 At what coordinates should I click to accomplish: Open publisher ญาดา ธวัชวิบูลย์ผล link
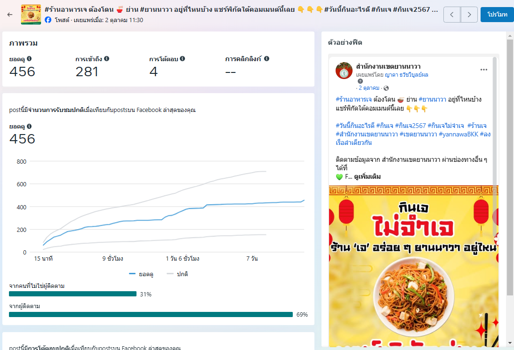(x=406, y=75)
